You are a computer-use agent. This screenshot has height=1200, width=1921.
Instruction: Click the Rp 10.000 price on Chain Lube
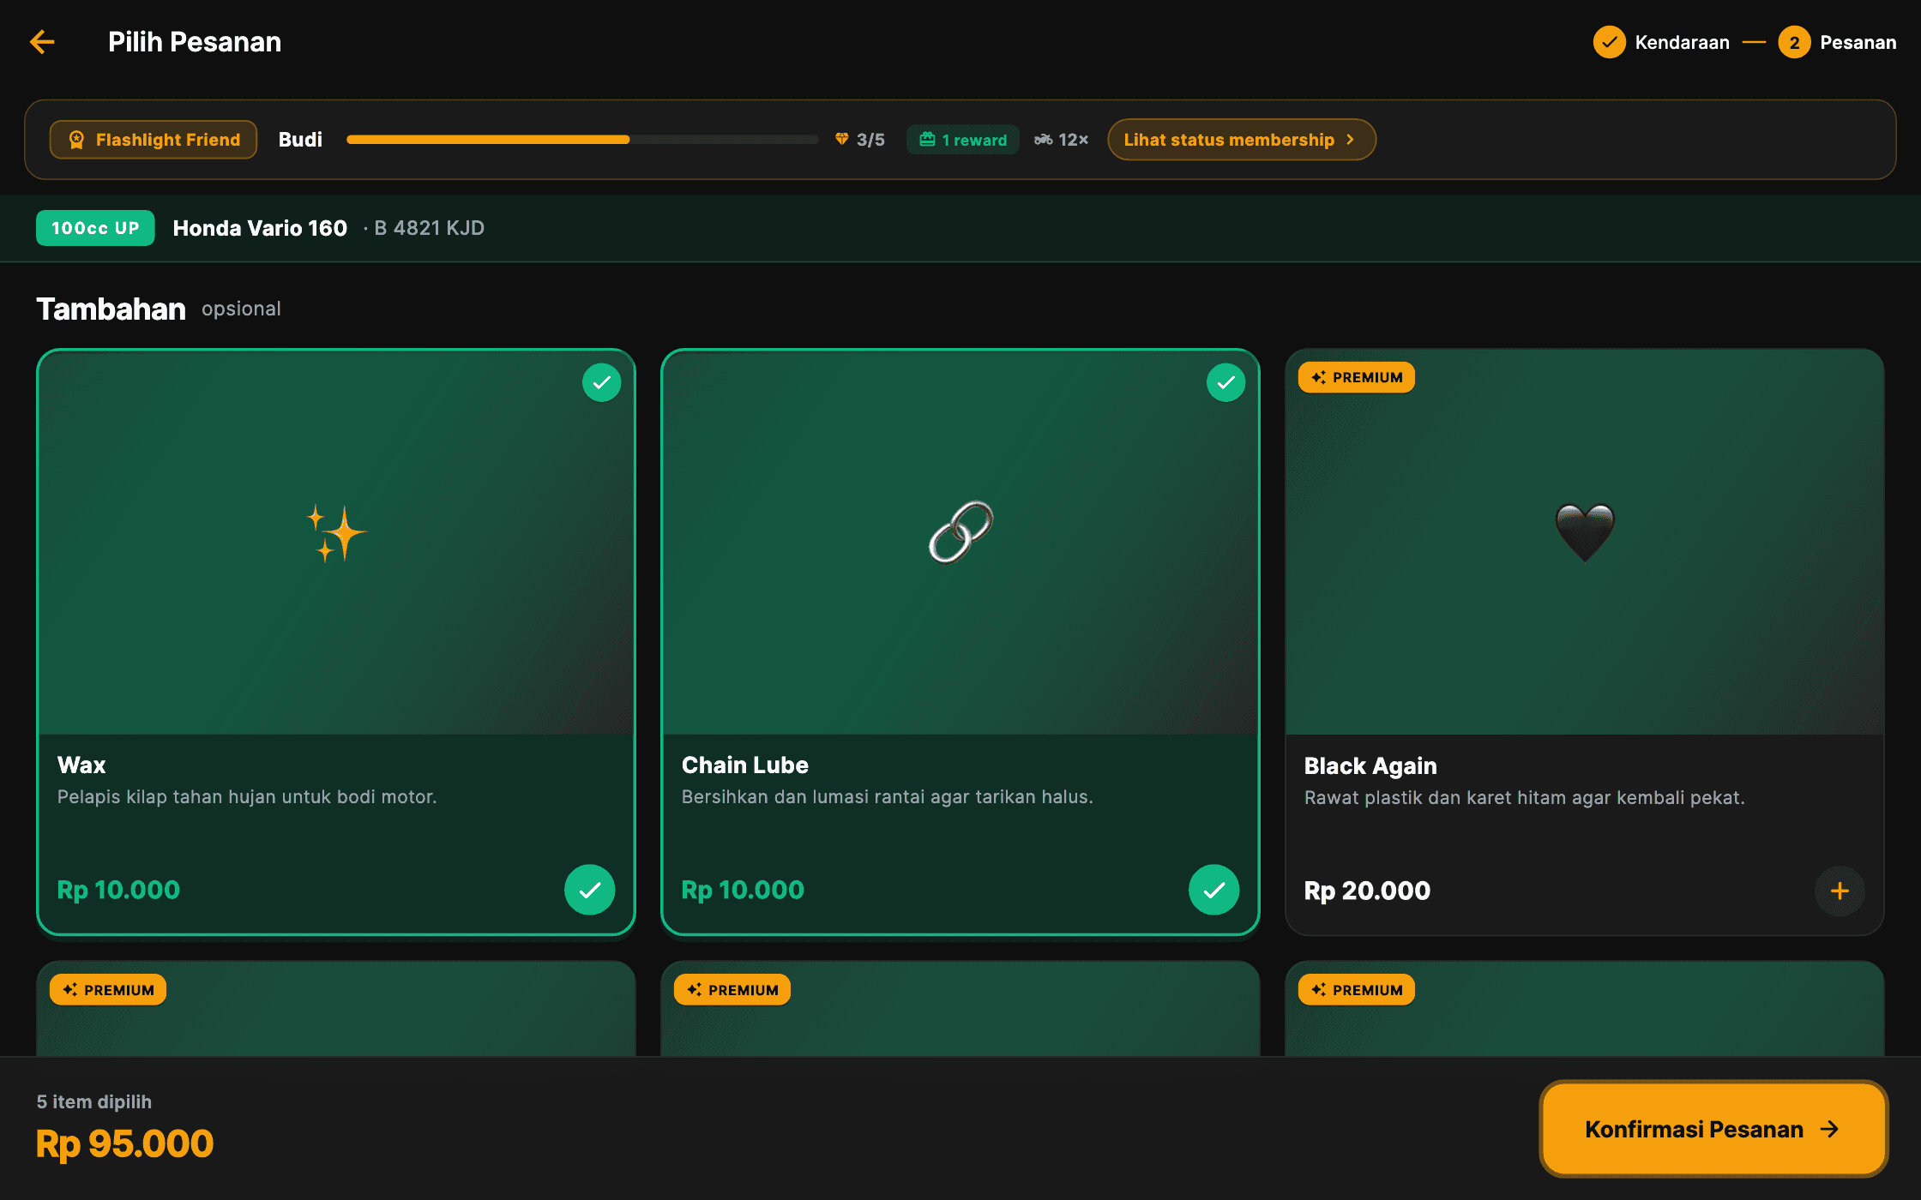coord(743,890)
